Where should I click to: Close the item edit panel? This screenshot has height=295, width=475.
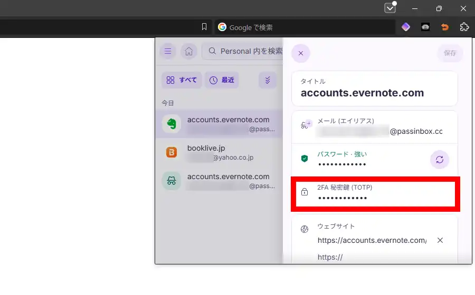301,53
